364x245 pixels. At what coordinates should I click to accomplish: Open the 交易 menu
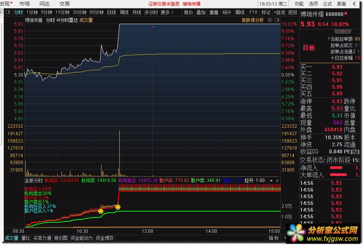pos(64,4)
